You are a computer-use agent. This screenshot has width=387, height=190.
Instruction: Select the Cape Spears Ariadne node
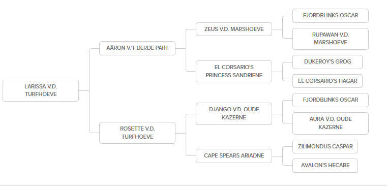tap(234, 156)
